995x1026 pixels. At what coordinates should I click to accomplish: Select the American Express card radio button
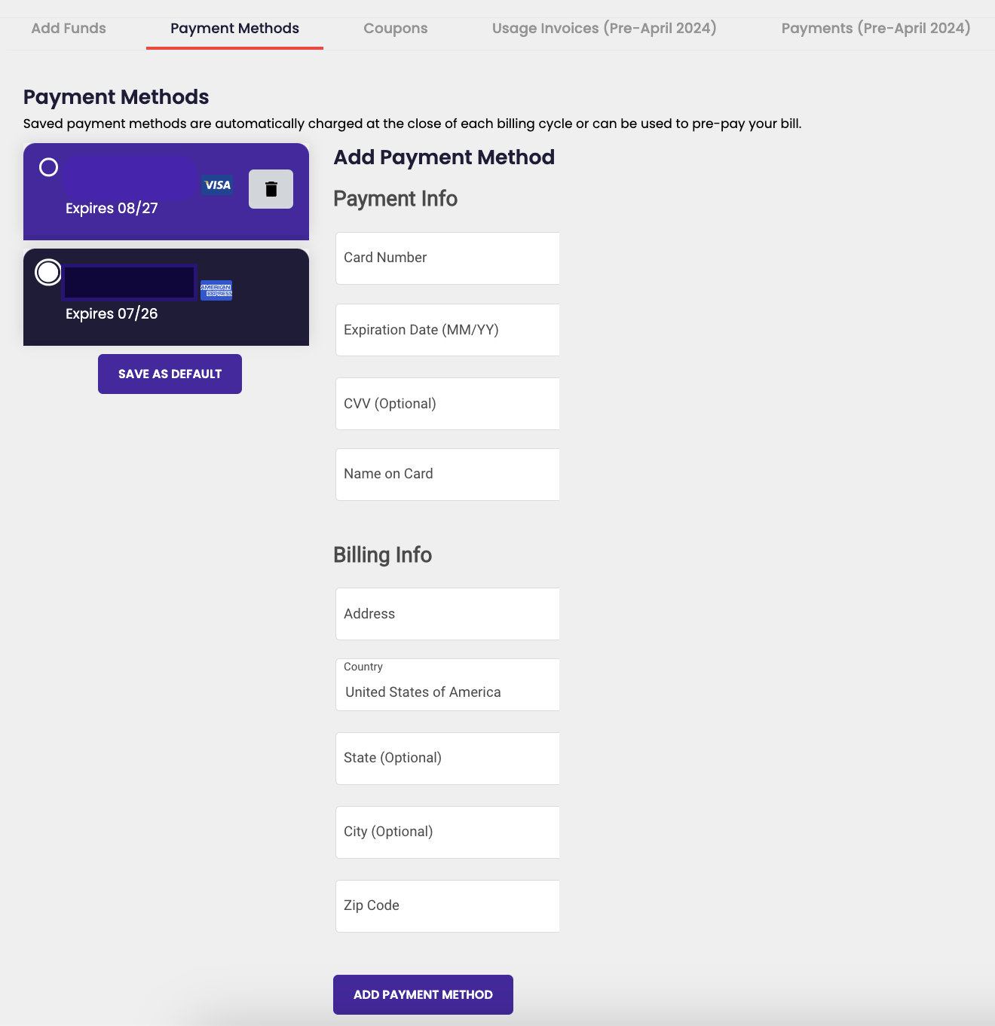tap(48, 272)
